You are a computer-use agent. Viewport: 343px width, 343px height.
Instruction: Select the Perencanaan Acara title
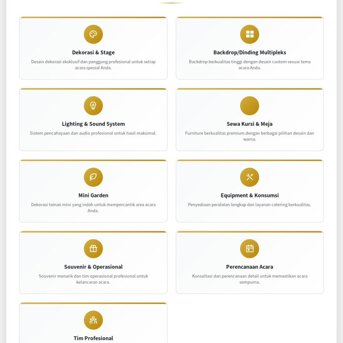click(250, 267)
